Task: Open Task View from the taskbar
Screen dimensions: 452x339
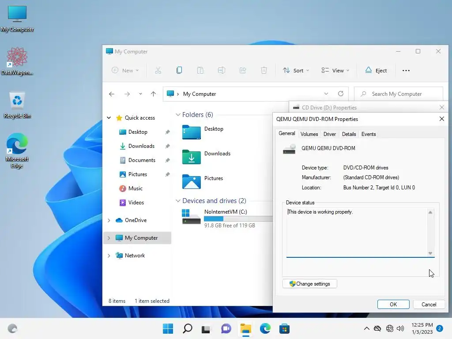Action: pos(206,328)
